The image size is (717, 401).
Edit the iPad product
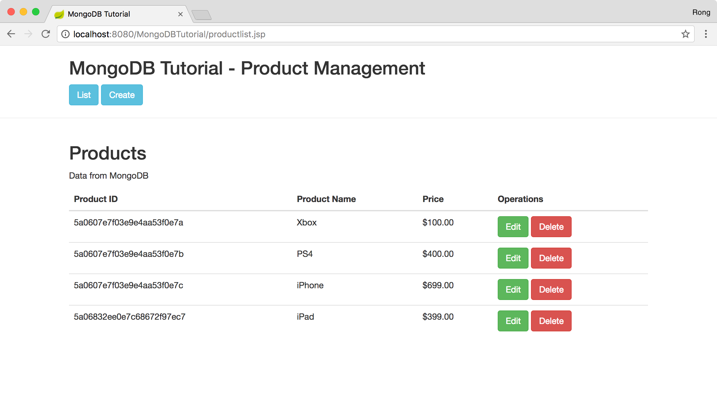tap(513, 321)
